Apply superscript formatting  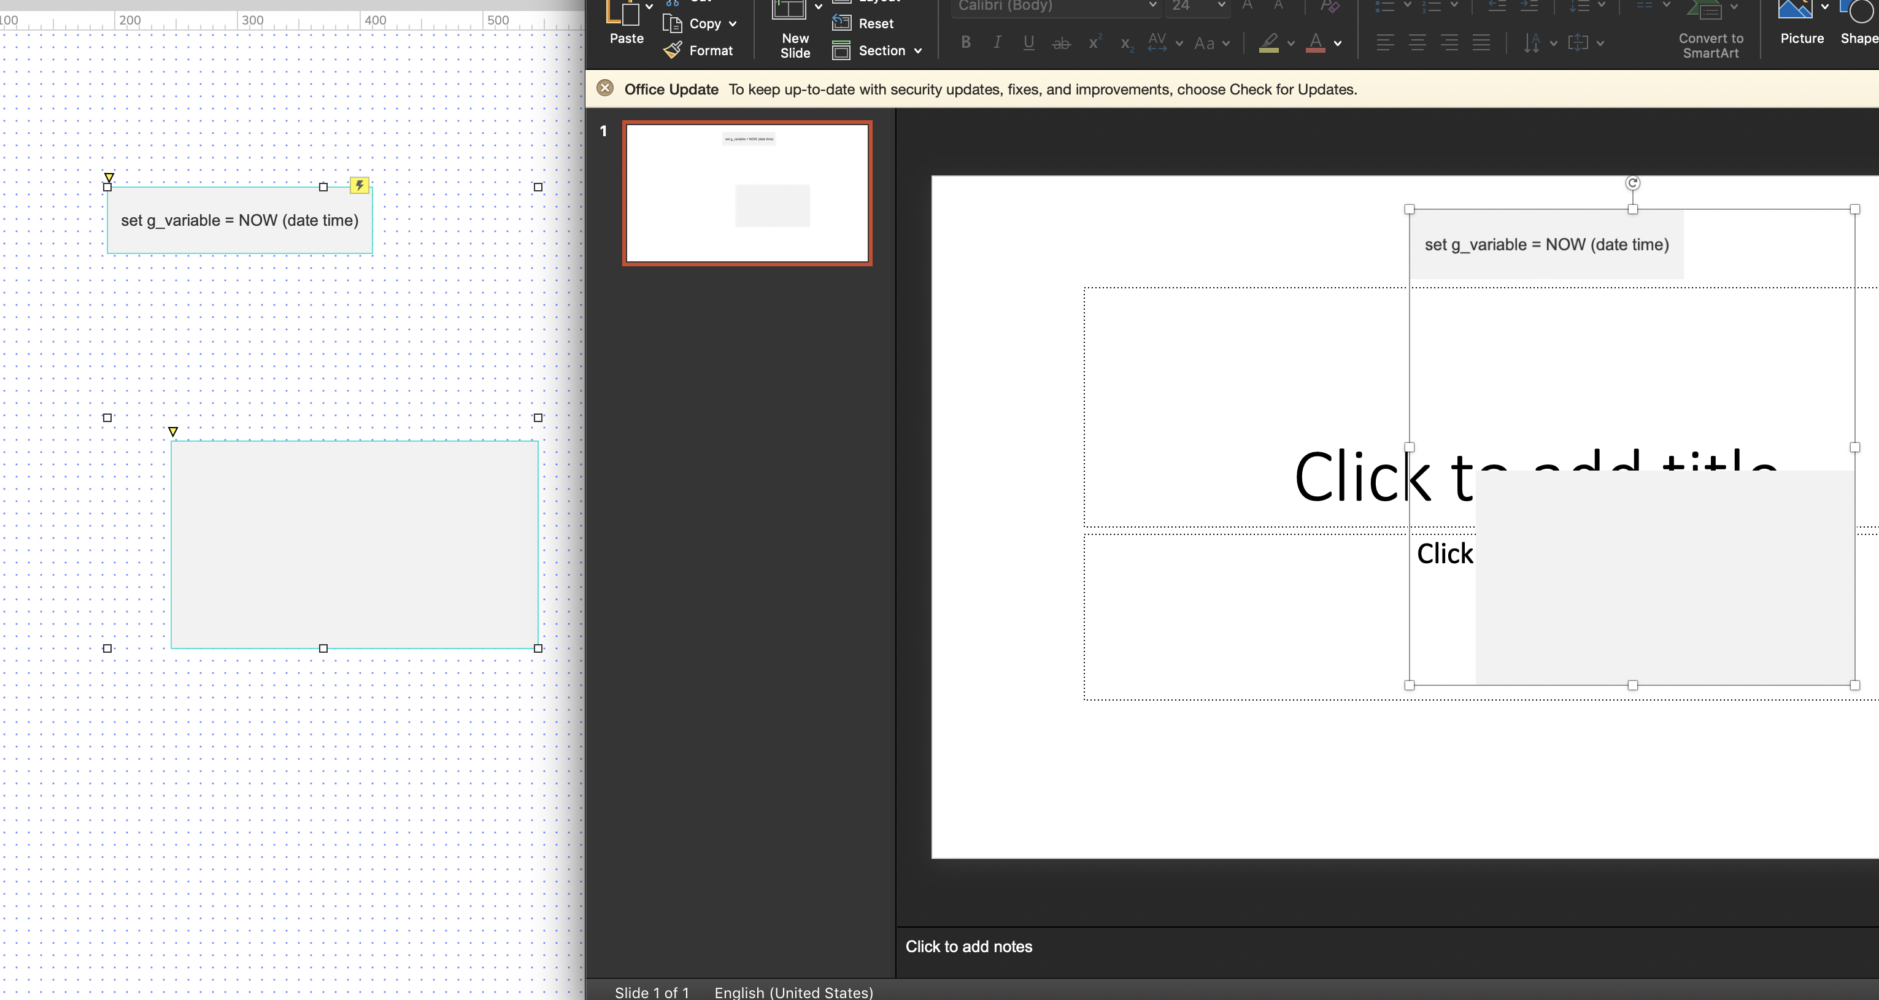coord(1094,43)
